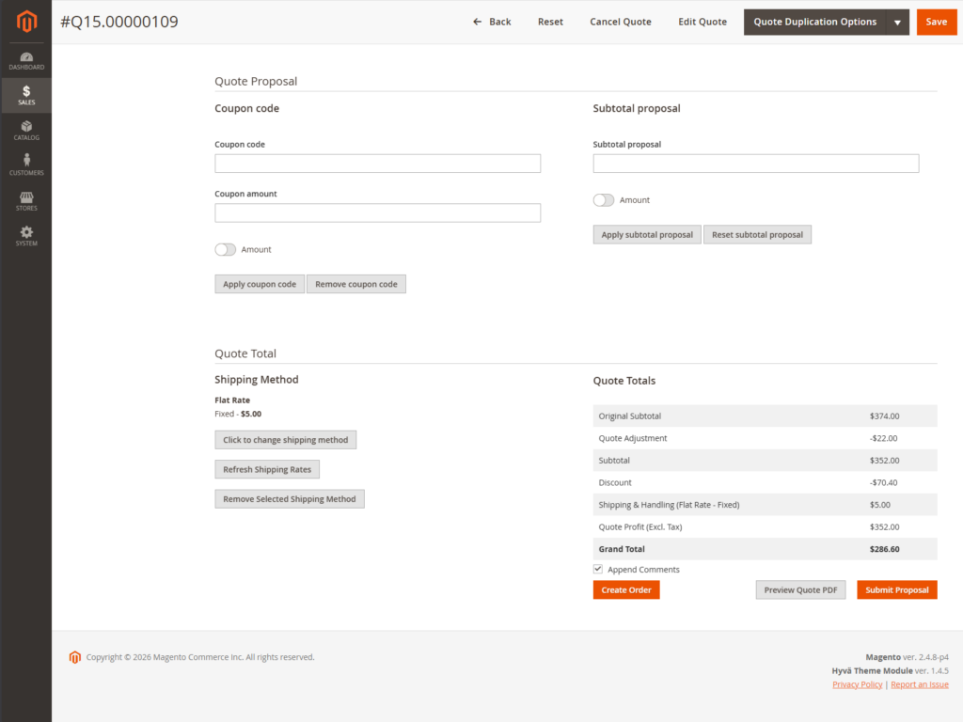Open the Stores menu
The image size is (963, 722).
click(x=26, y=201)
